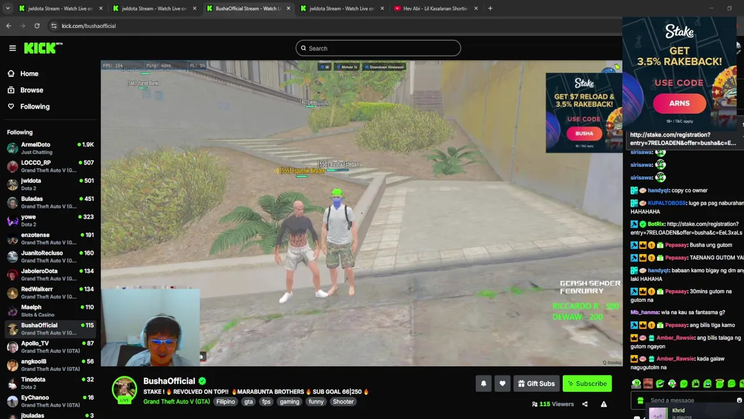Click Apollo_TV avatar in sidebar
This screenshot has width=744, height=419.
(x=12, y=347)
